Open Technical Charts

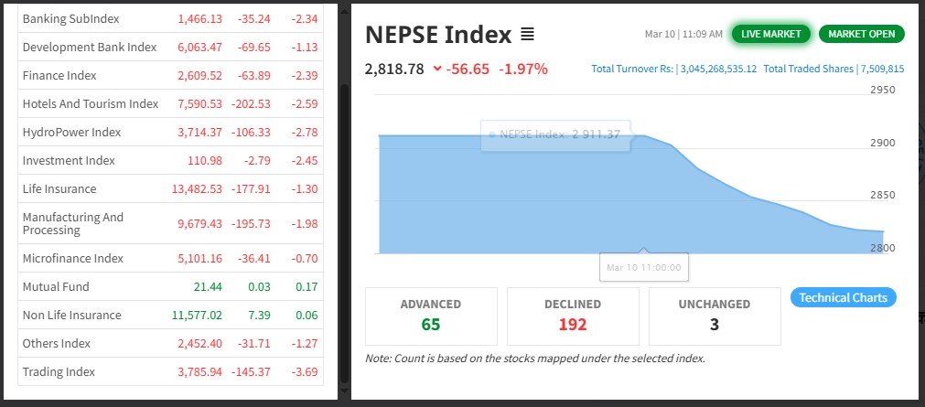[x=843, y=297]
